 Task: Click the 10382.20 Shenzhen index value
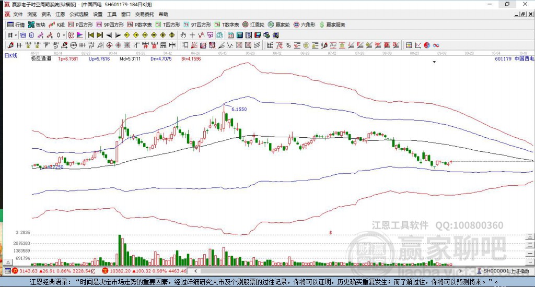[x=121, y=271]
